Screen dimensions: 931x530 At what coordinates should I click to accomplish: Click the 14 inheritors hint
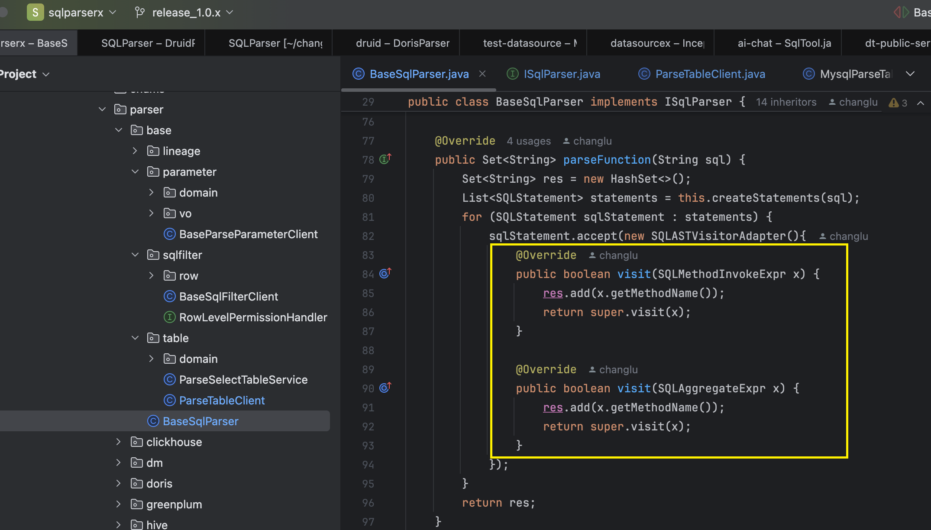pos(786,102)
